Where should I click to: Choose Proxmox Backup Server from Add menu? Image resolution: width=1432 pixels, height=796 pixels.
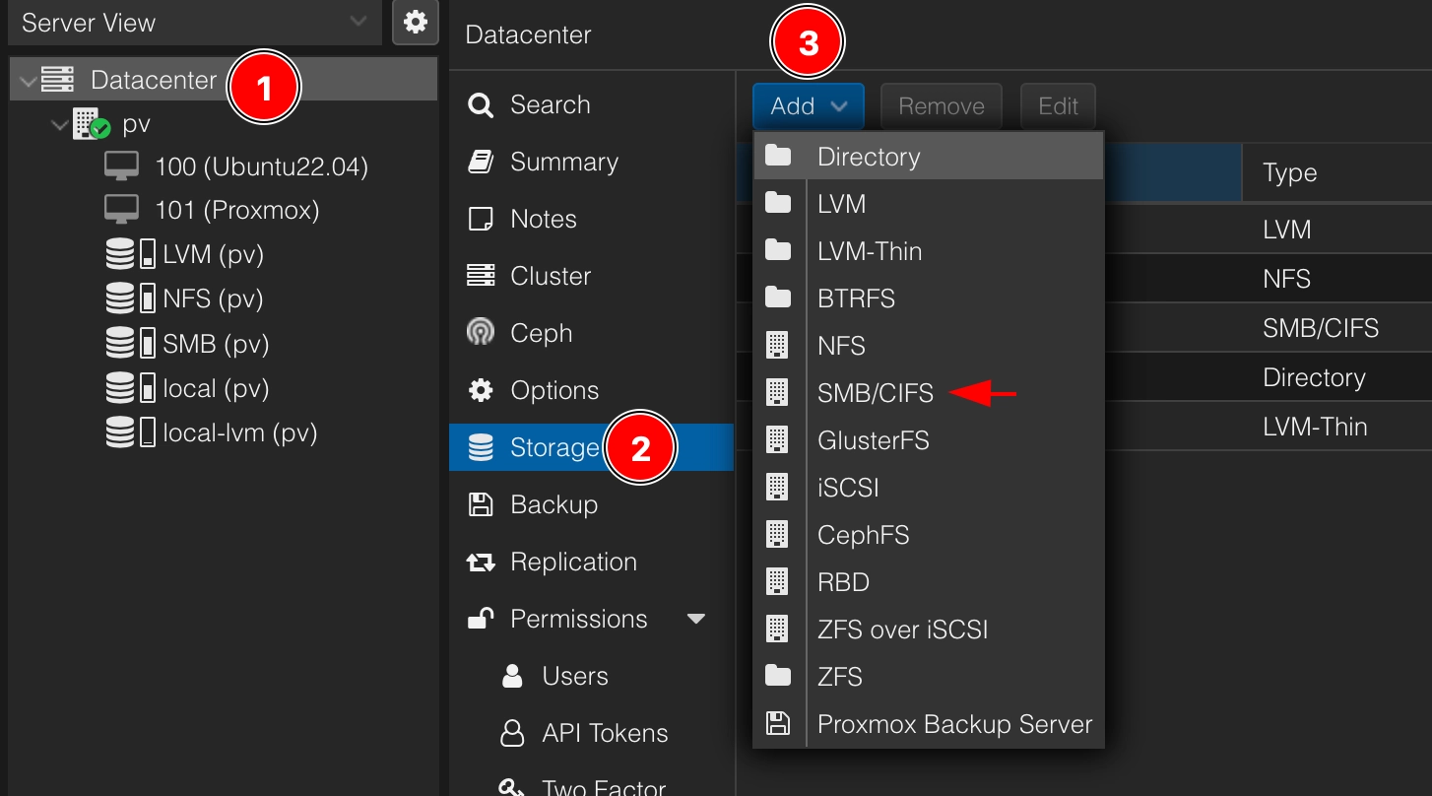click(x=954, y=724)
